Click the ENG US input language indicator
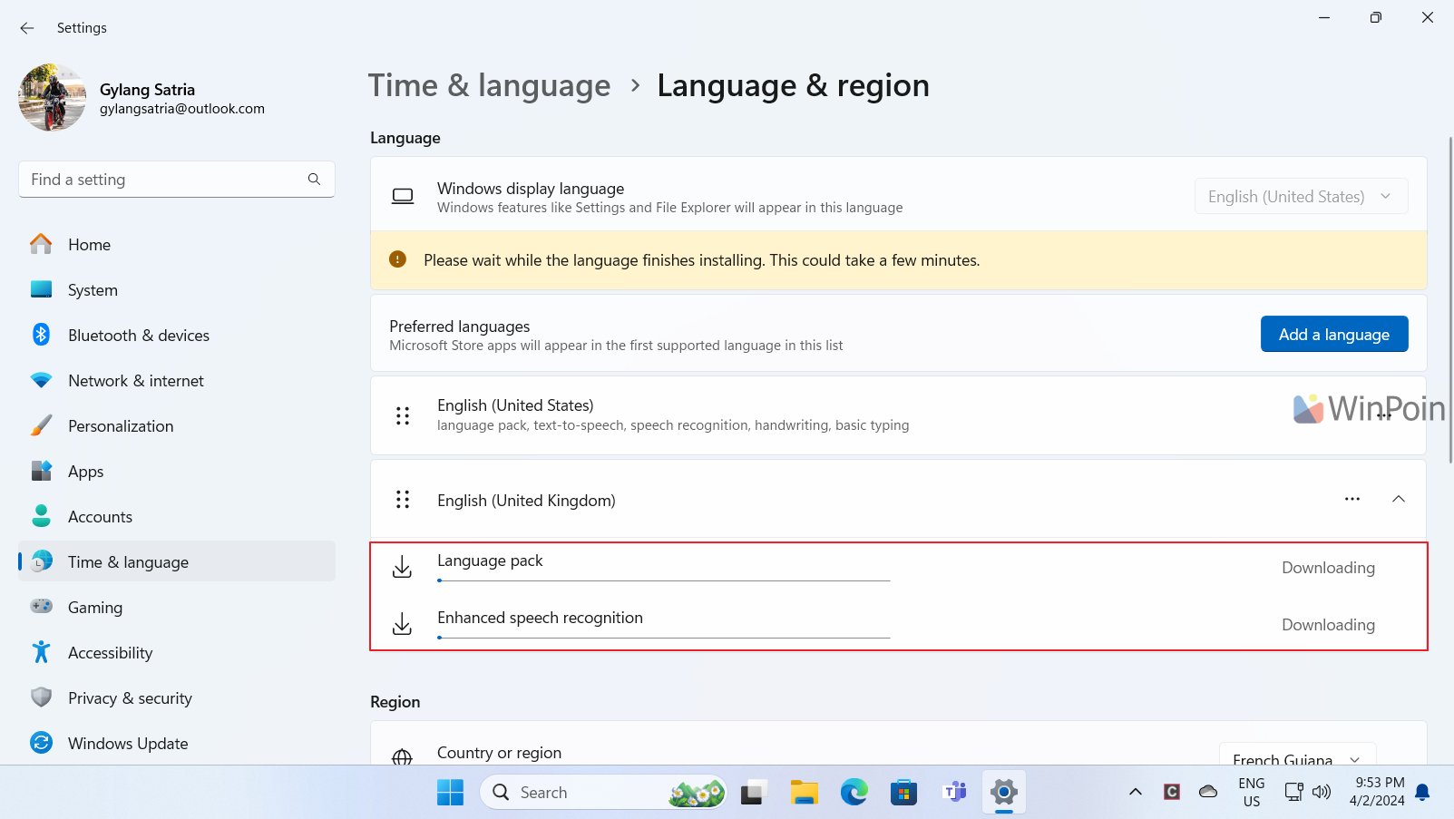 [x=1252, y=793]
